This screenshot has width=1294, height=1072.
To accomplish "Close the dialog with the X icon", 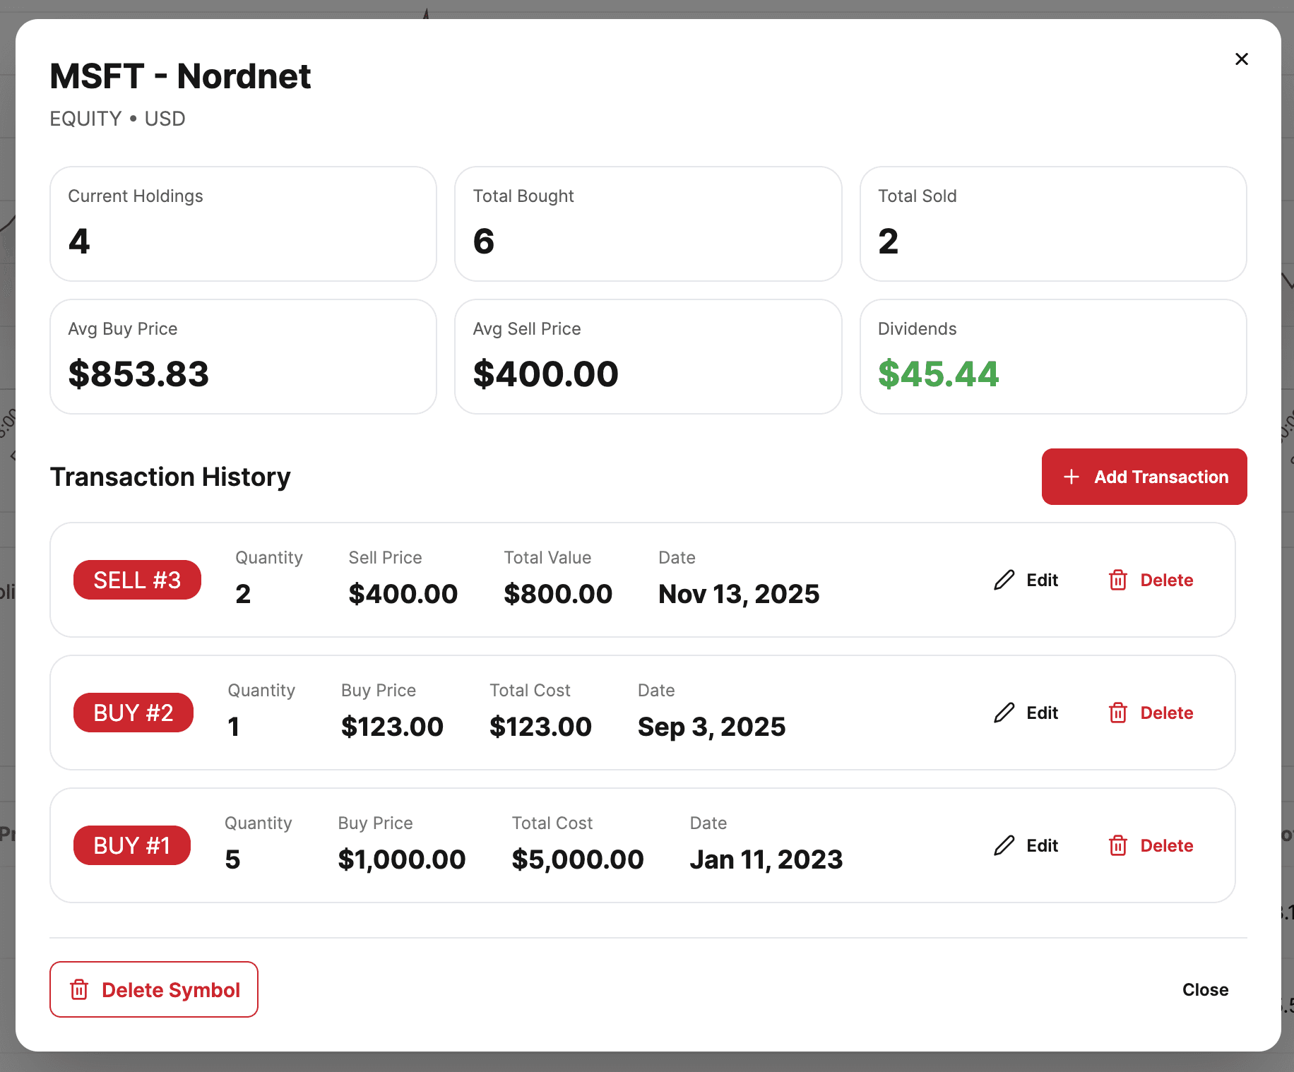I will pos(1242,59).
